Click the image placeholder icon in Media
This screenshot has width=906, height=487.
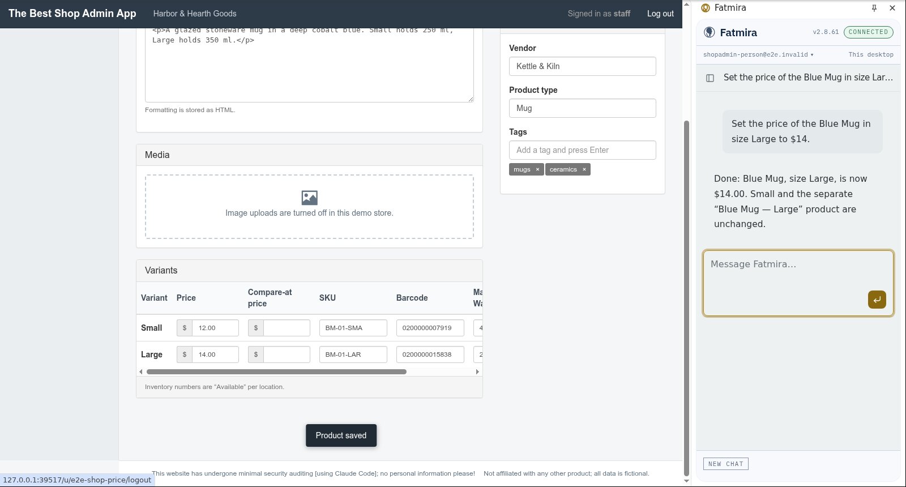click(x=309, y=198)
